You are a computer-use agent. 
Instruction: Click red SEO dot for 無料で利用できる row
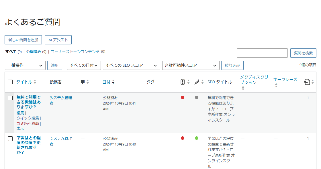(183, 97)
